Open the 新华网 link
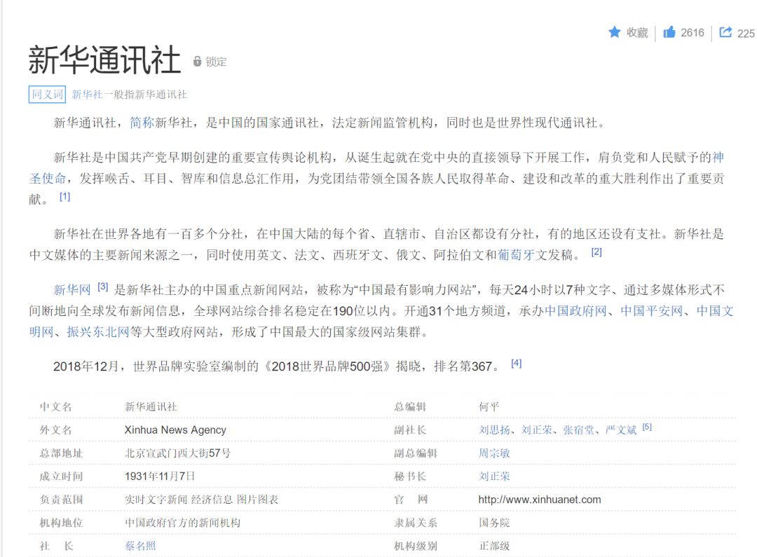This screenshot has height=557, width=757. pyautogui.click(x=72, y=289)
